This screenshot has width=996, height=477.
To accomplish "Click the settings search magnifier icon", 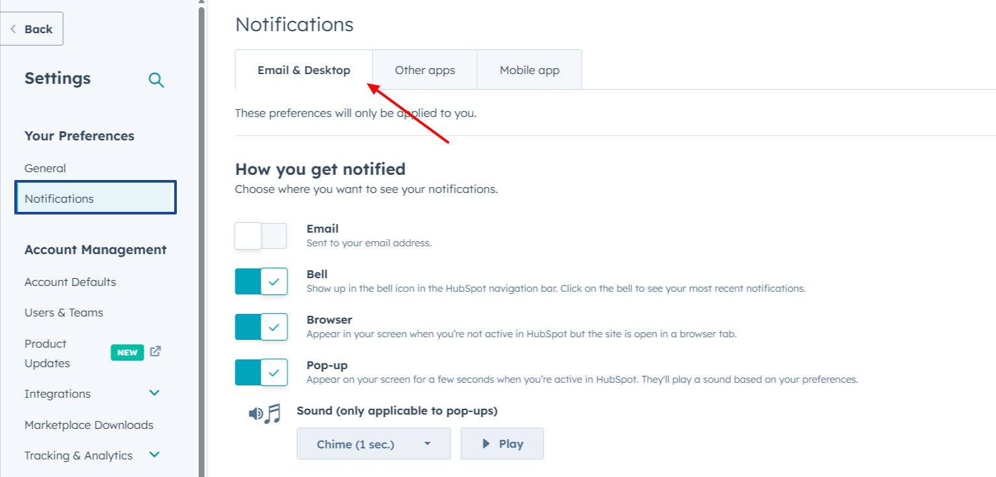I will 156,80.
